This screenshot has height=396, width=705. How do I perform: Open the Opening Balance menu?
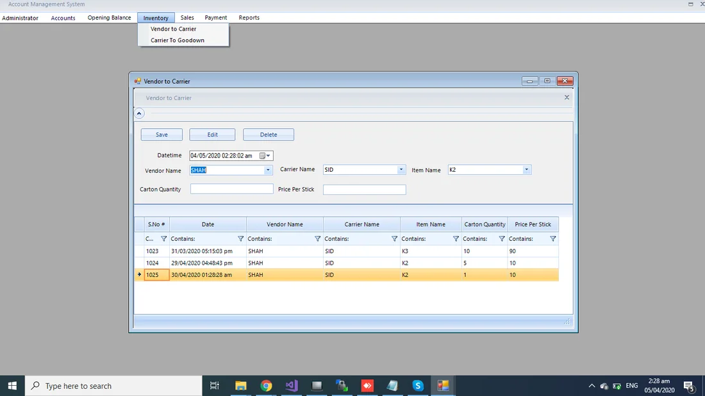point(109,17)
